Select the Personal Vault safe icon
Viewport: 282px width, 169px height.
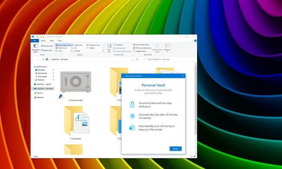tap(76, 82)
